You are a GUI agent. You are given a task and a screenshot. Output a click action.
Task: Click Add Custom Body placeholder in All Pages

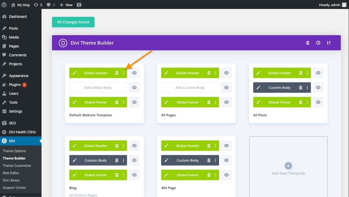point(190,87)
